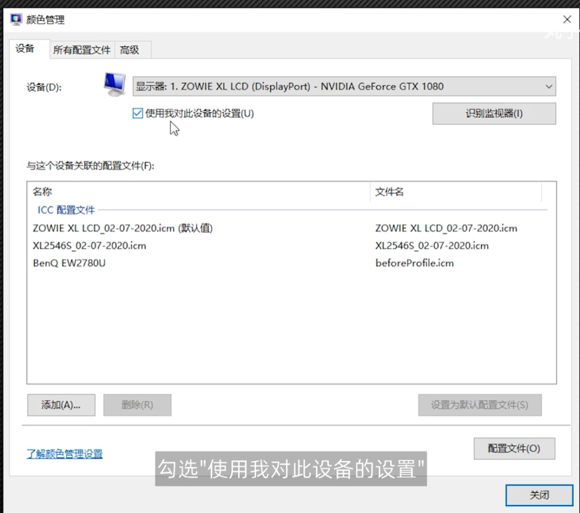Click the 识别监视器(I) button
The image size is (580, 513).
pyautogui.click(x=494, y=113)
